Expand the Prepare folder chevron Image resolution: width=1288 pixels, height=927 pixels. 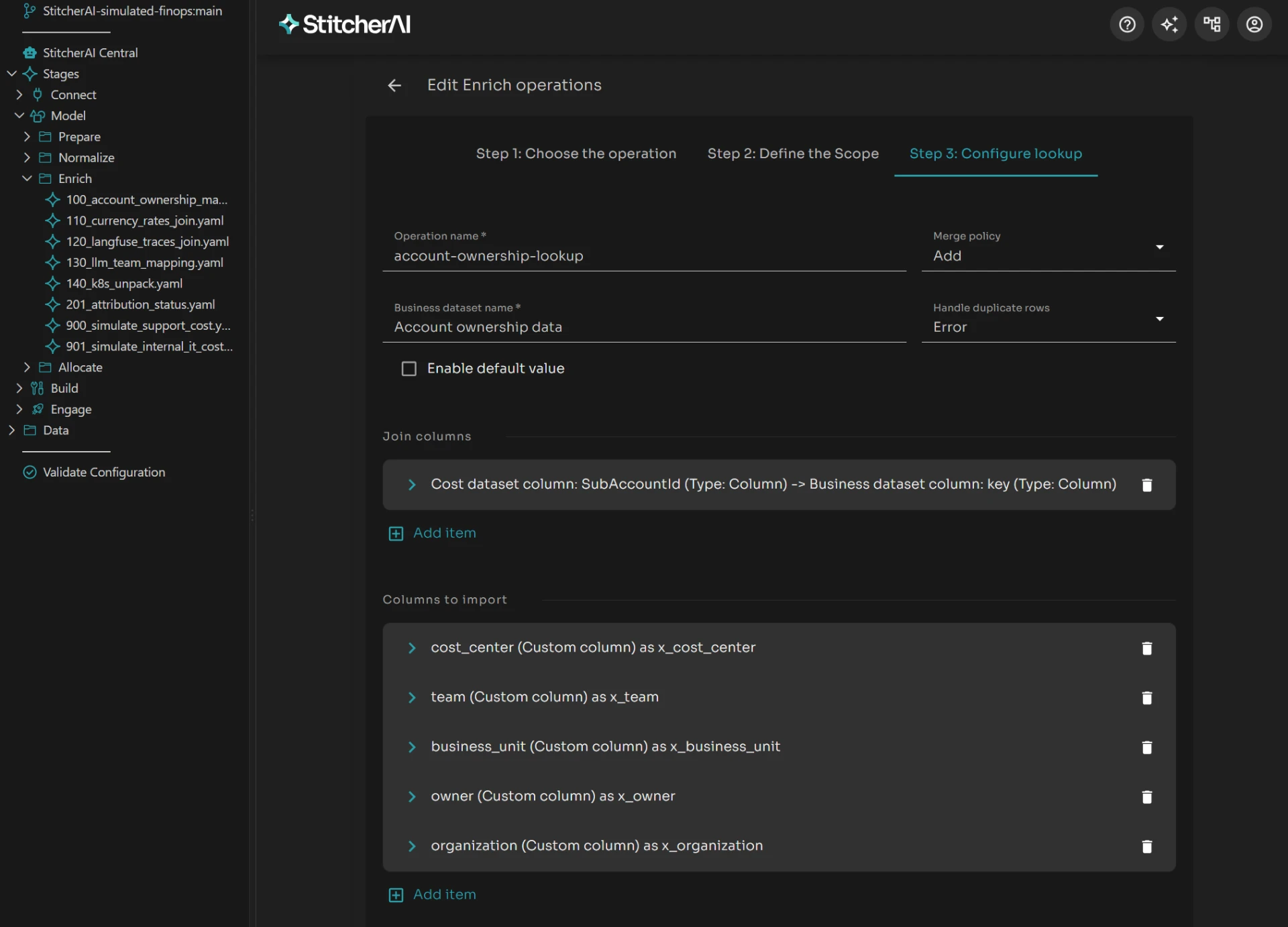[x=27, y=137]
